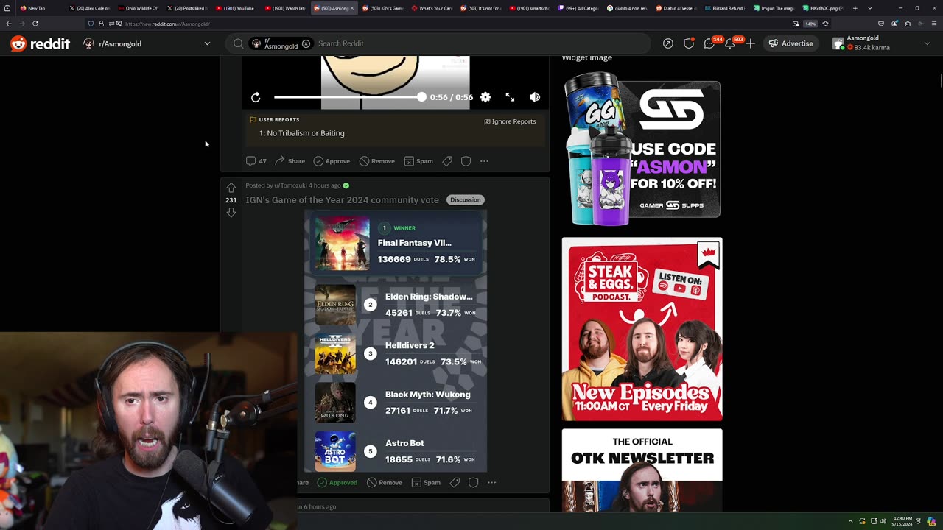This screenshot has height=530, width=943.
Task: Mute the video volume icon
Action: tap(535, 97)
